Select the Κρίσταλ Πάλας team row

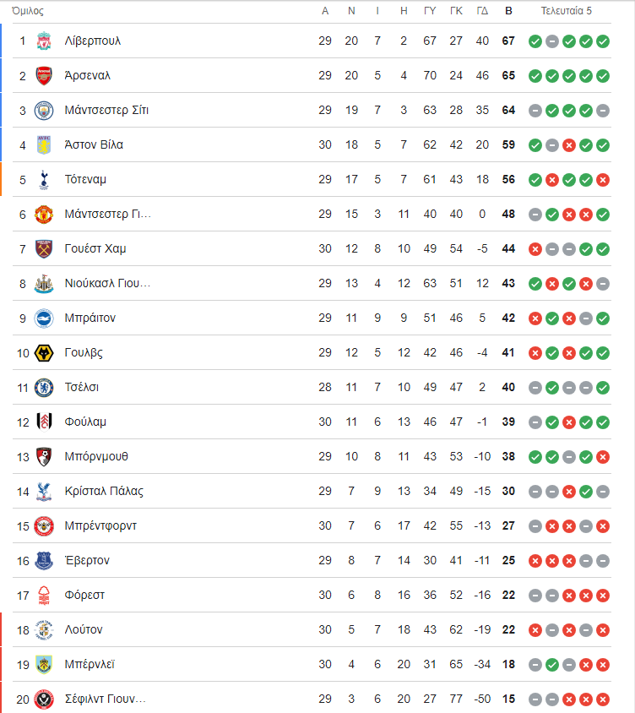pyautogui.click(x=312, y=491)
